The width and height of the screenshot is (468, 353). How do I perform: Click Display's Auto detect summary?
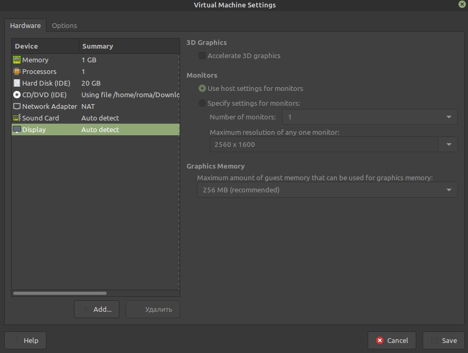pyautogui.click(x=100, y=129)
